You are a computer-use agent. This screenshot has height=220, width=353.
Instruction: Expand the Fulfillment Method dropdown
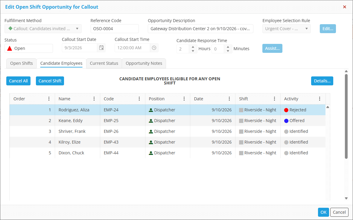point(77,29)
